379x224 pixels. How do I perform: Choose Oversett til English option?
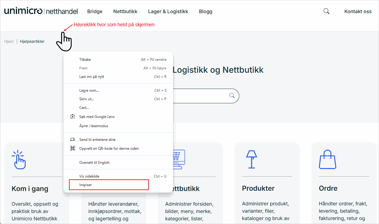[x=94, y=163]
